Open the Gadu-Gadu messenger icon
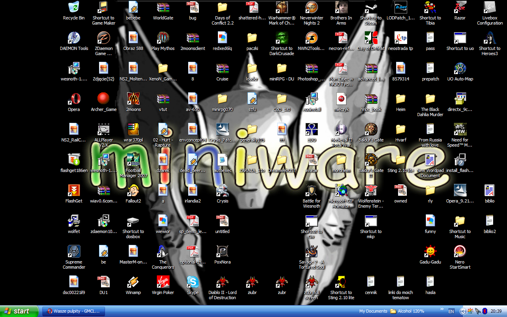 pyautogui.click(x=430, y=251)
